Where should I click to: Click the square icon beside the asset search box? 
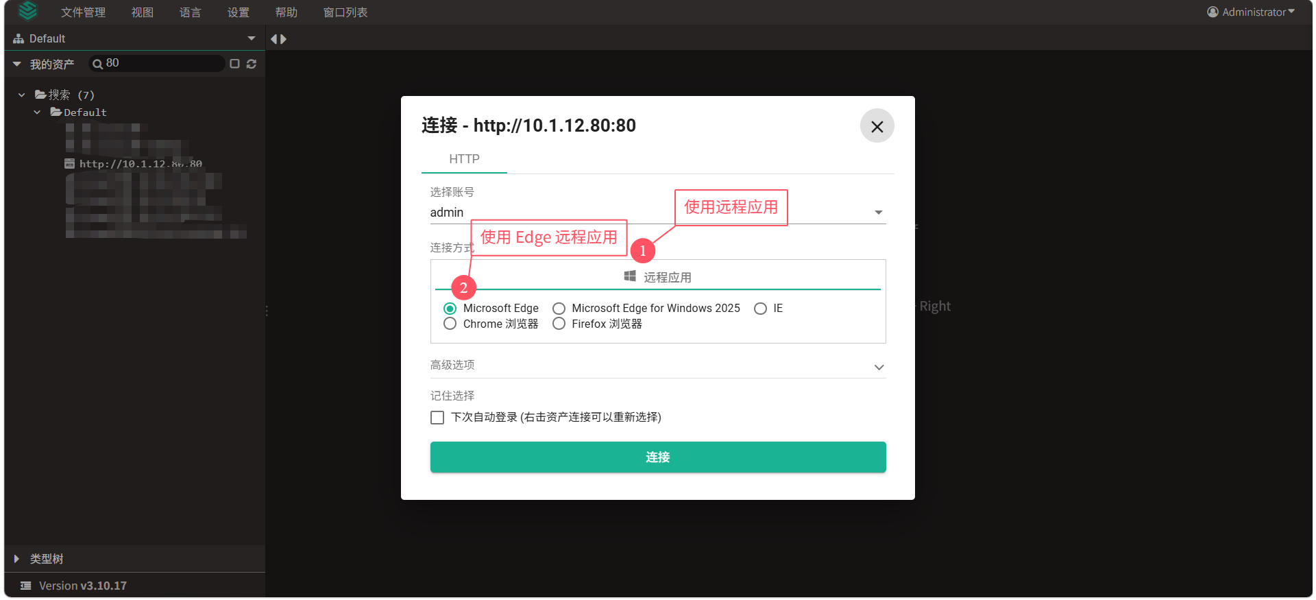pos(234,64)
